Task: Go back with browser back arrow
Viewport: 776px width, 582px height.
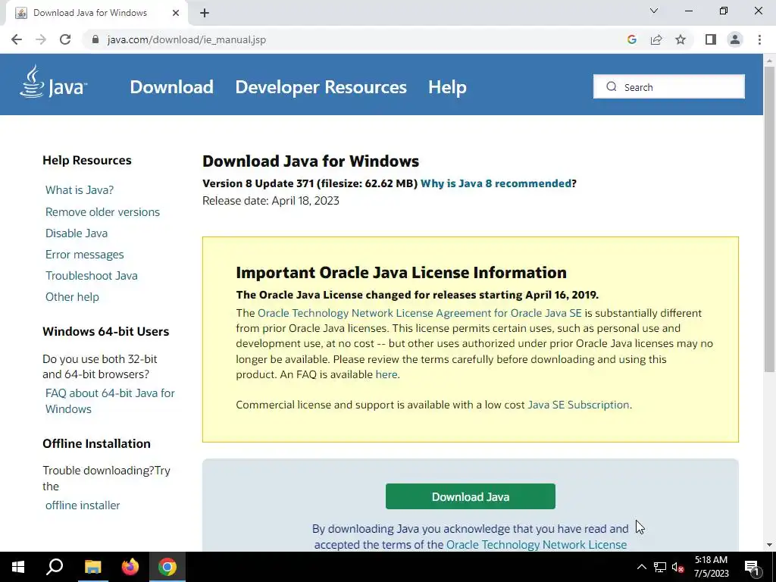Action: pyautogui.click(x=17, y=39)
